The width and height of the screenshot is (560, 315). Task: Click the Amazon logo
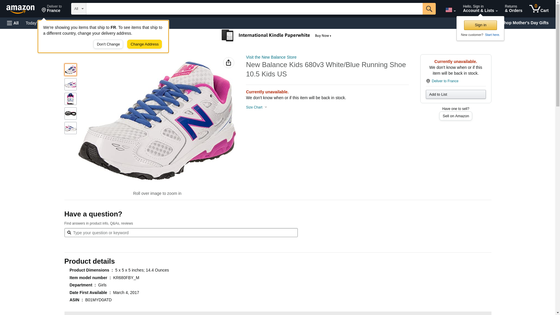pyautogui.click(x=20, y=9)
